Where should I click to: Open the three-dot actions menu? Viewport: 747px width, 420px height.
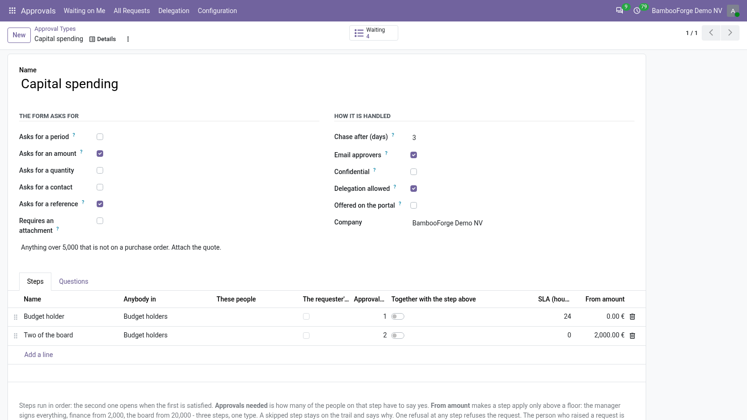pyautogui.click(x=128, y=39)
